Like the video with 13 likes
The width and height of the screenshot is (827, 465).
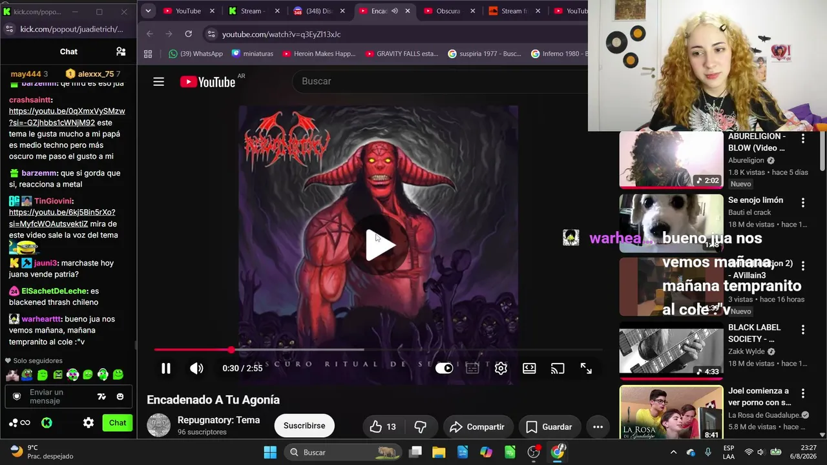pos(382,426)
